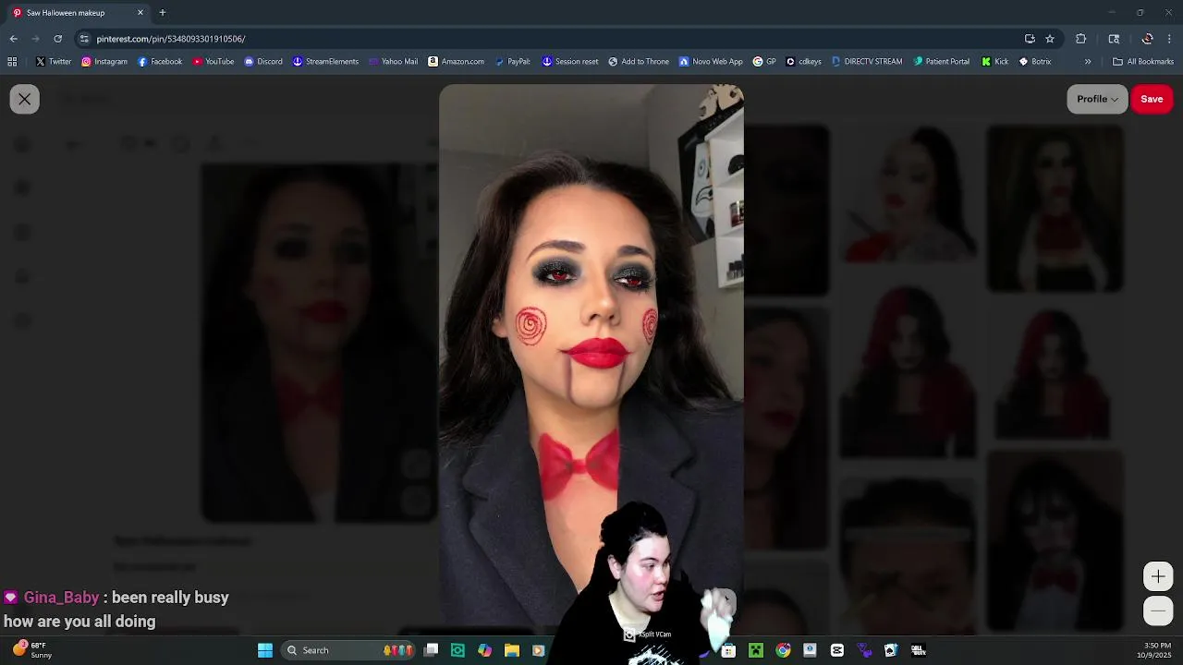Open the Botrix bookmark
Image resolution: width=1183 pixels, height=665 pixels.
pos(1035,62)
